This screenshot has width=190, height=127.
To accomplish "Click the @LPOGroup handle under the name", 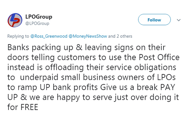I will [x=37, y=23].
